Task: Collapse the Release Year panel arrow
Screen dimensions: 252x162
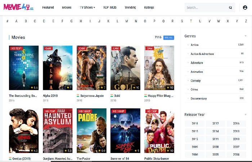Action: tap(246, 114)
